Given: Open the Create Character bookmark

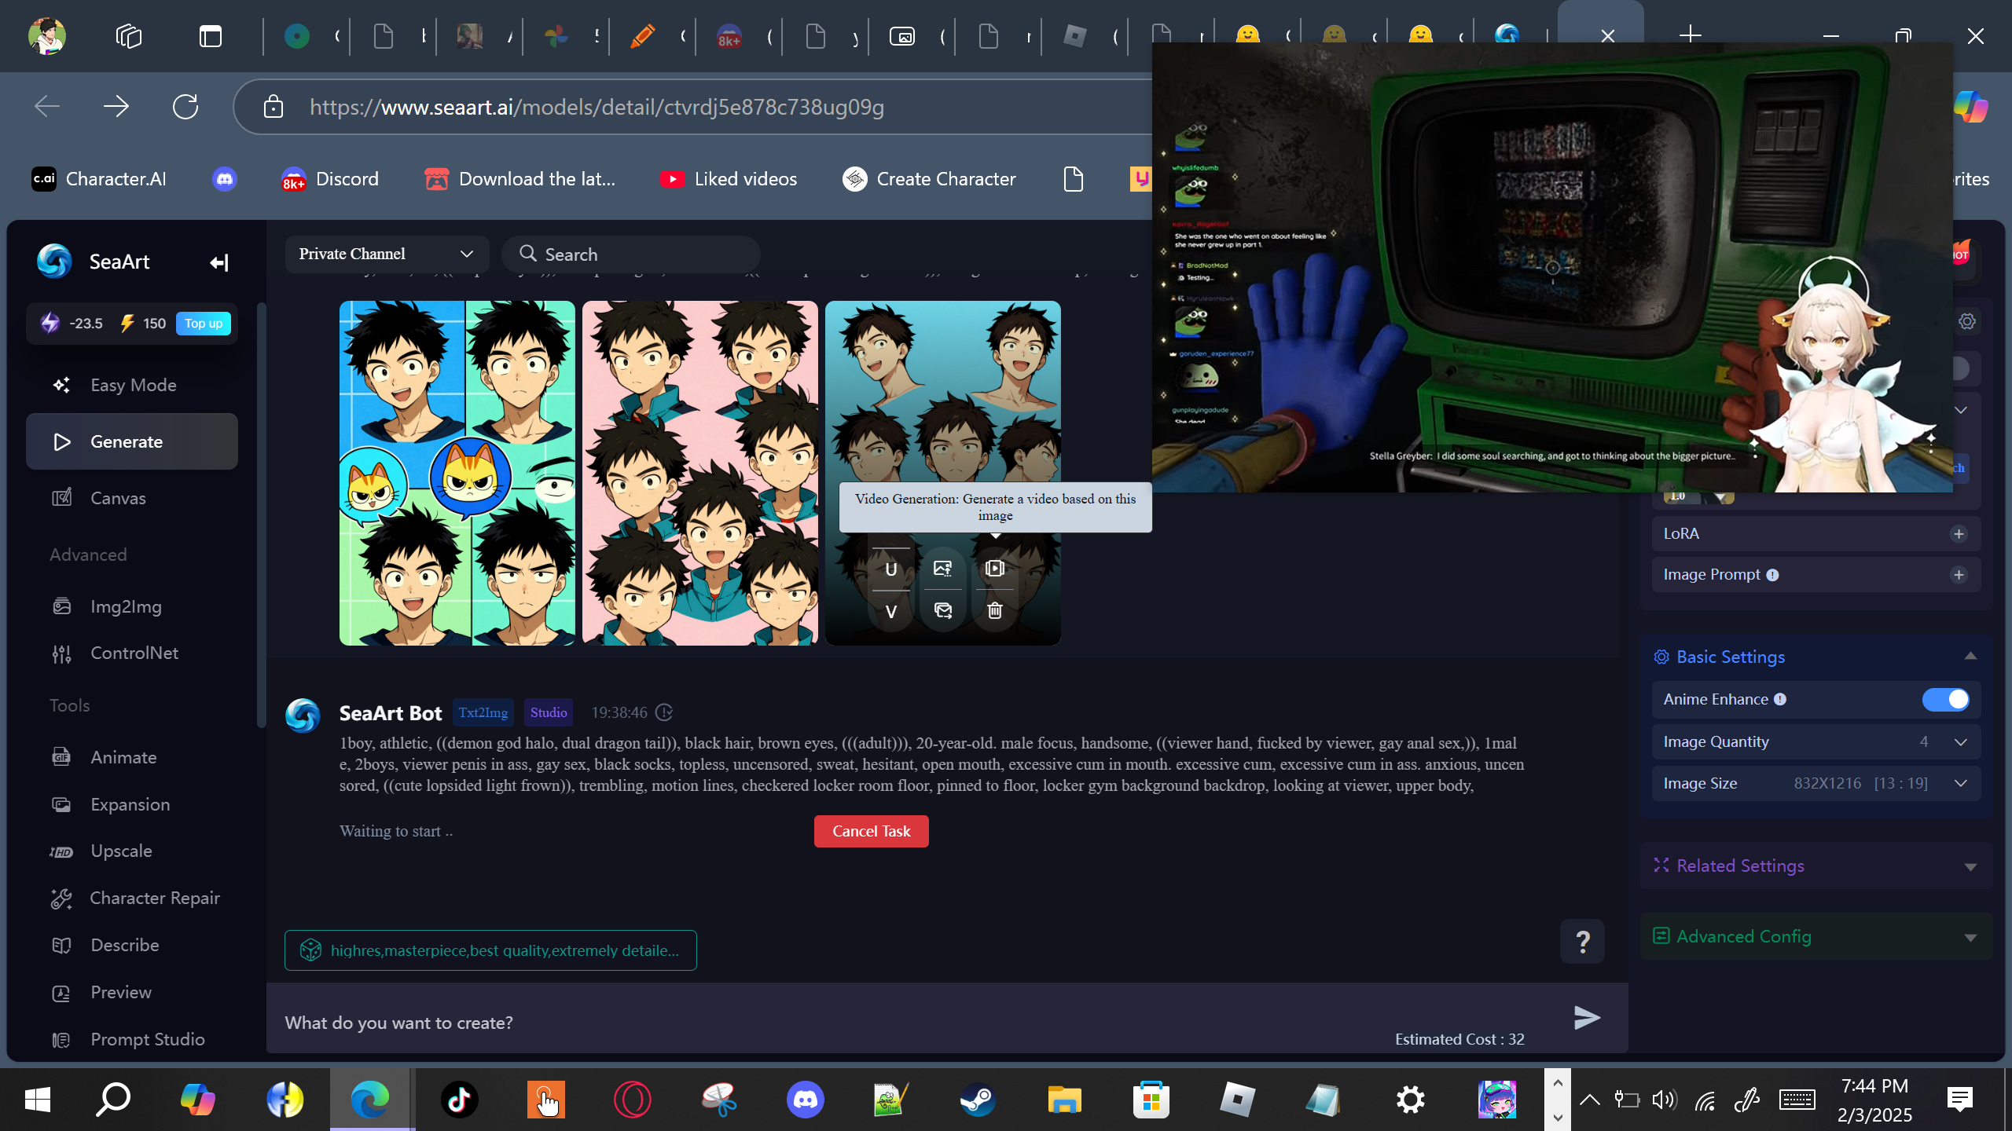Looking at the screenshot, I should (929, 179).
